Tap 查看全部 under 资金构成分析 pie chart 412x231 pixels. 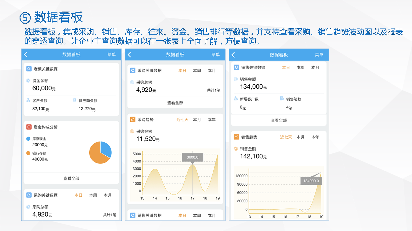[71, 178]
